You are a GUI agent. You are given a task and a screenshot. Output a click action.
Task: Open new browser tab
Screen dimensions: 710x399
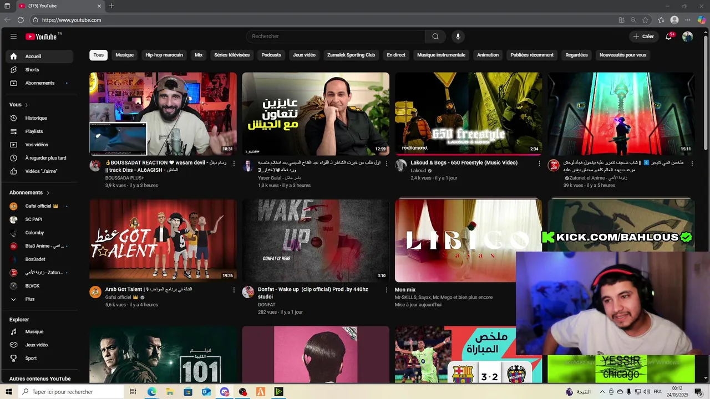111,6
